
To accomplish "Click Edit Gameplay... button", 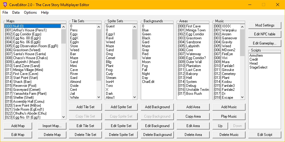I will pos(264,43).
